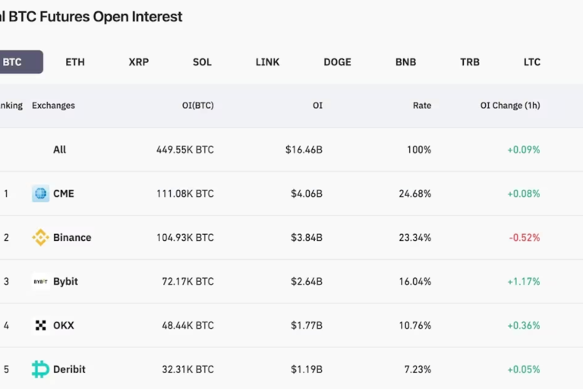Sort by OI Change (1h) header
Screen dimensions: 583x389
(x=510, y=106)
